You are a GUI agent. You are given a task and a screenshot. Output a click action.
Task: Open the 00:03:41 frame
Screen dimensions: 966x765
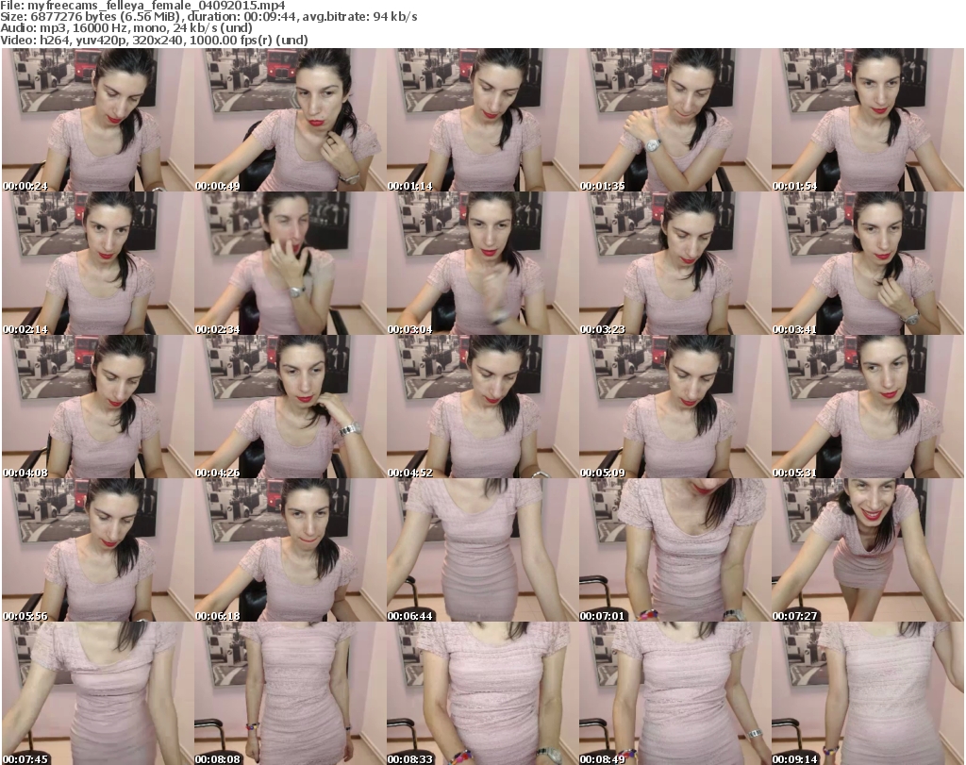[868, 263]
